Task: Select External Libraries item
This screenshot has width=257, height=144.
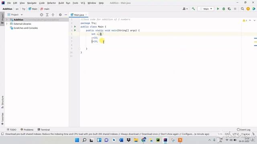Action: [x=22, y=24]
